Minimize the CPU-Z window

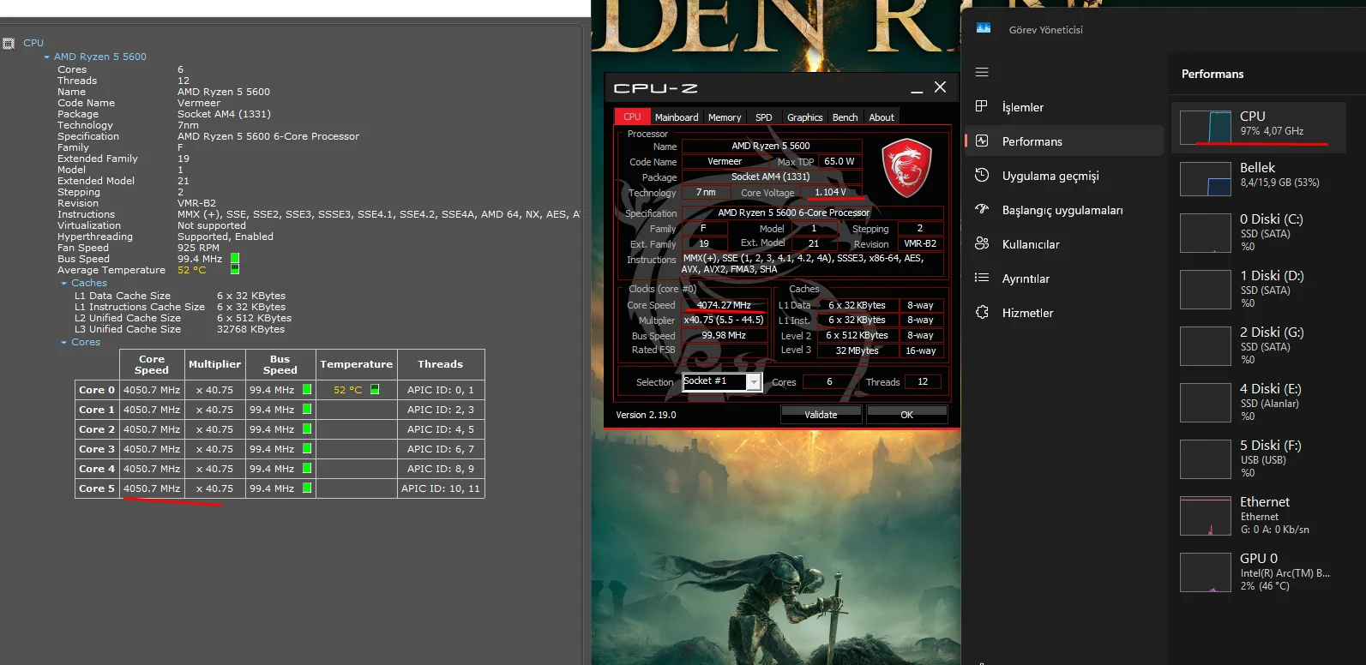coord(917,88)
